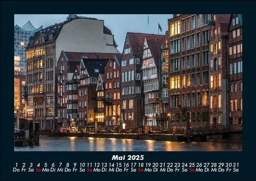Select day number 8
The height and width of the screenshot is (181, 256).
(68, 165)
